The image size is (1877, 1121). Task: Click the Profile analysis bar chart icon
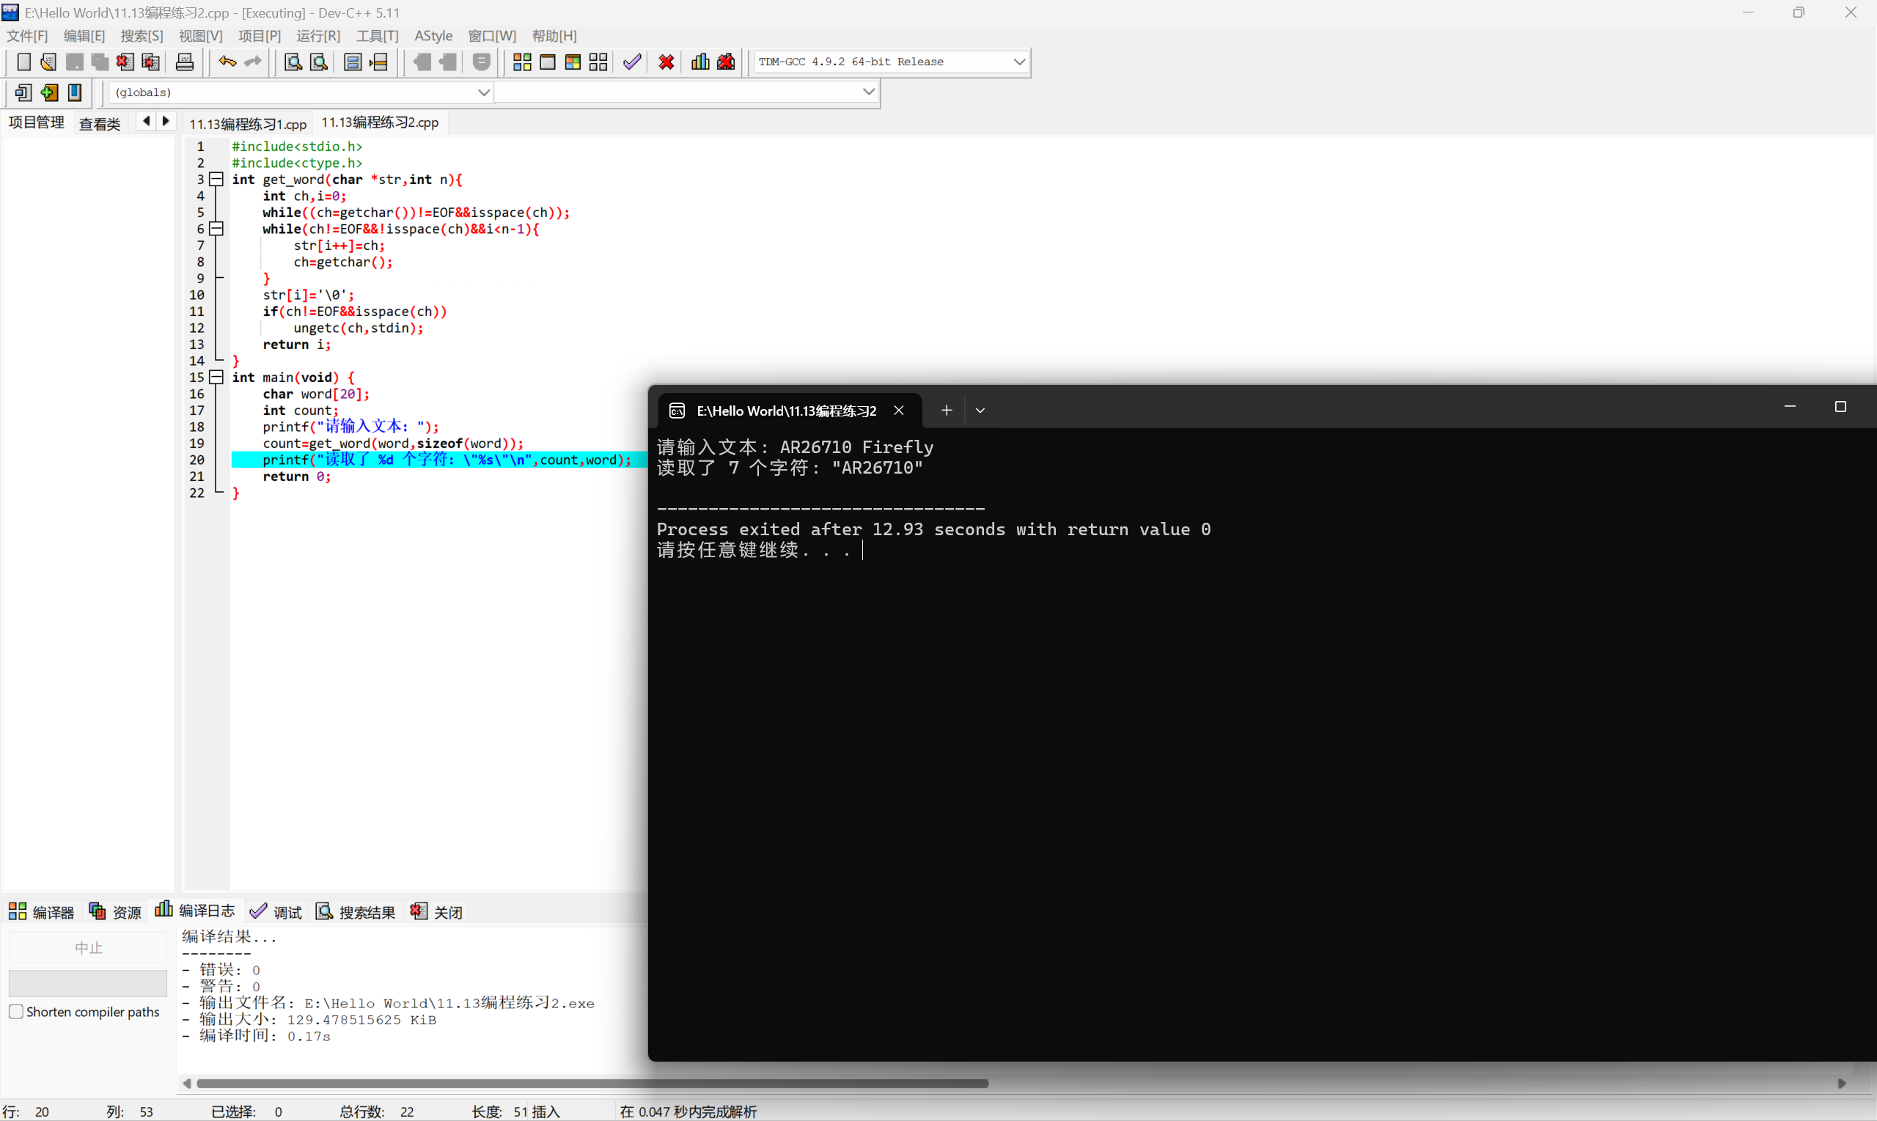(700, 62)
